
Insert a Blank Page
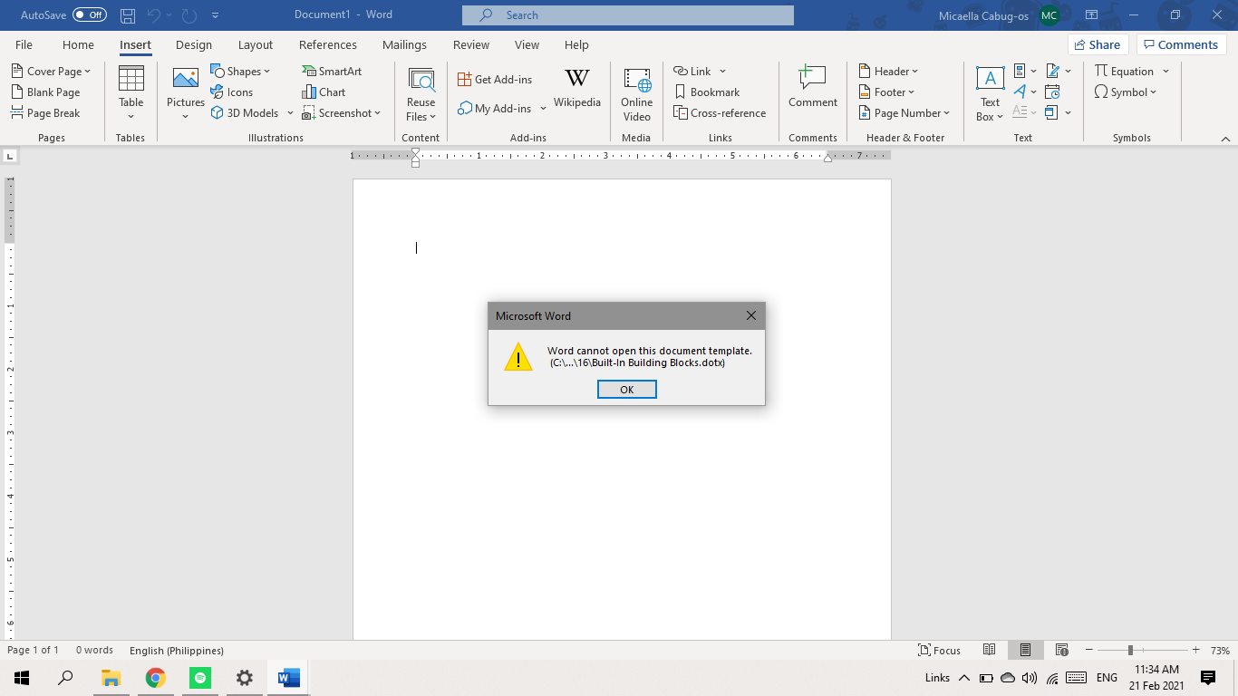46,92
